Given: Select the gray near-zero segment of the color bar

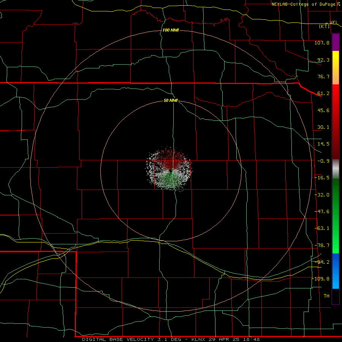Looking at the screenshot, I should (x=336, y=169).
